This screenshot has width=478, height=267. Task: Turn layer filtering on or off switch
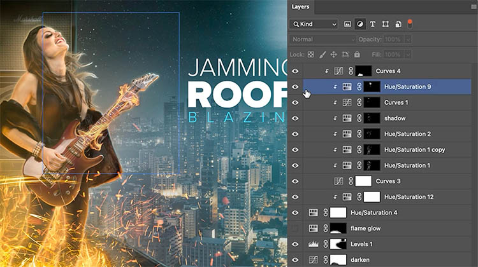[x=410, y=24]
